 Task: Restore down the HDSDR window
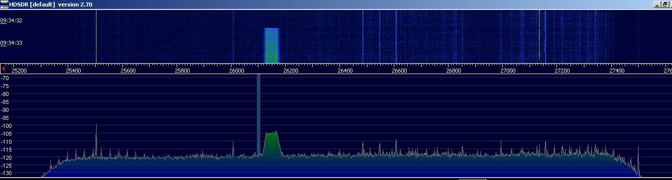point(665,4)
